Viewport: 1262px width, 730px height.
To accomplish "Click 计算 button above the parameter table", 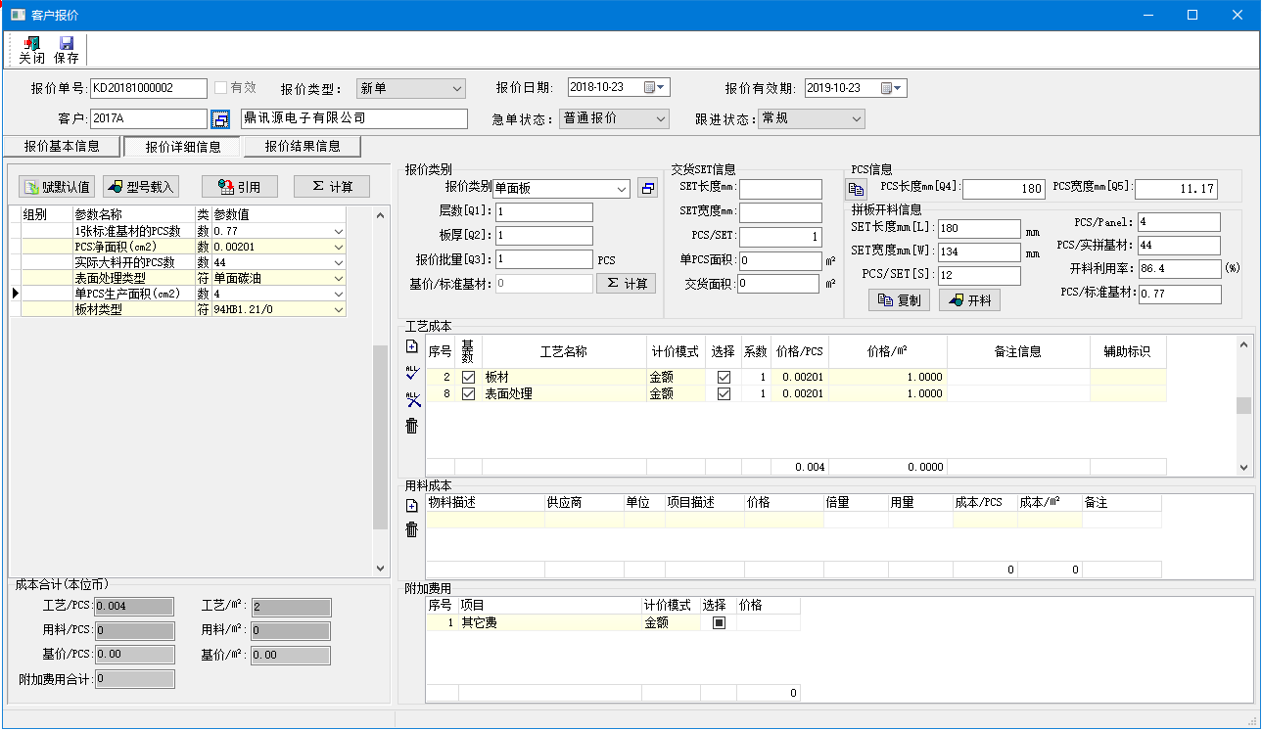I will 332,187.
